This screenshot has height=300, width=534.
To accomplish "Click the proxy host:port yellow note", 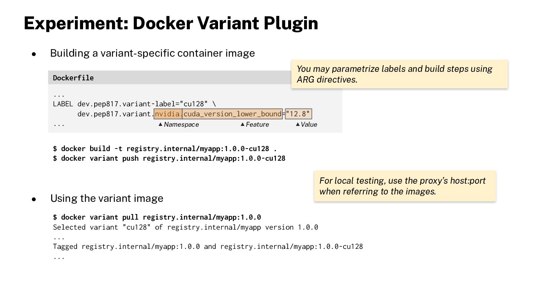I will tap(405, 186).
